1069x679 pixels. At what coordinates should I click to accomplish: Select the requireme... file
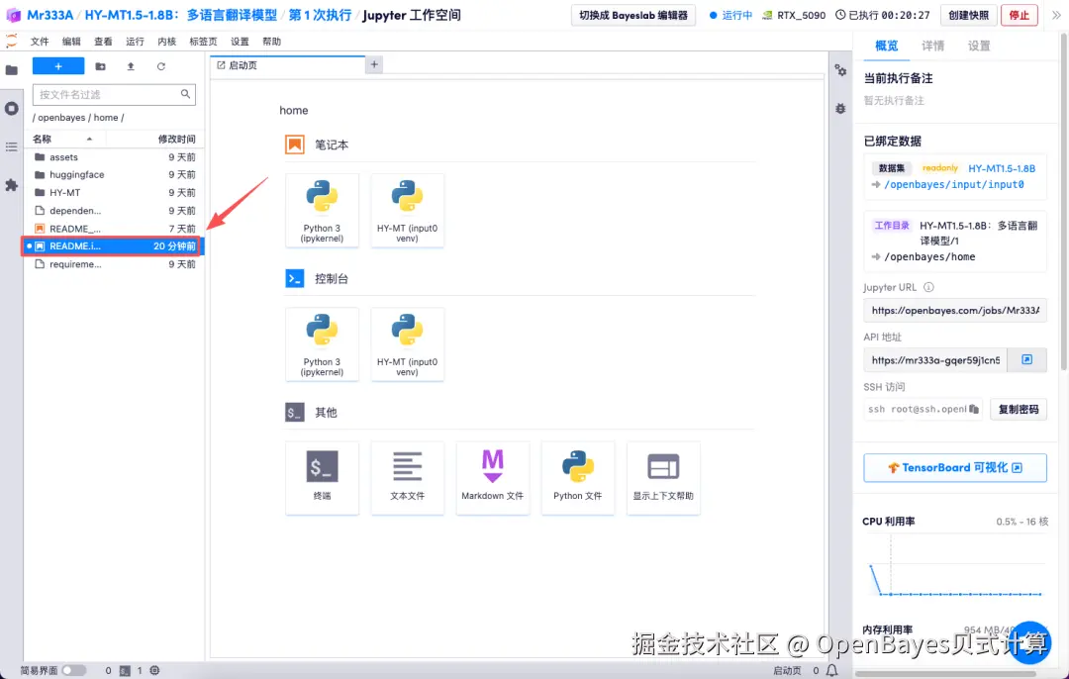(x=115, y=264)
